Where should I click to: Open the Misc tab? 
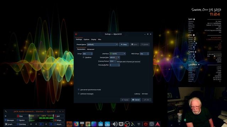point(100,40)
